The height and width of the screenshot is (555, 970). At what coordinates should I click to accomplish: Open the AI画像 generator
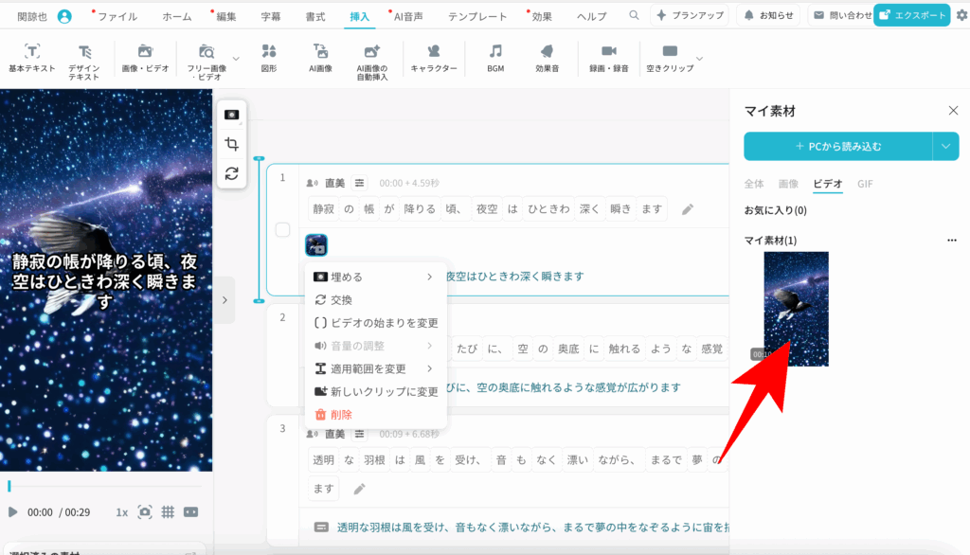point(320,58)
